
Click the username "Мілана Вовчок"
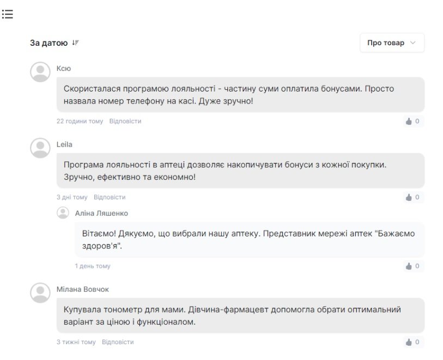point(83,289)
